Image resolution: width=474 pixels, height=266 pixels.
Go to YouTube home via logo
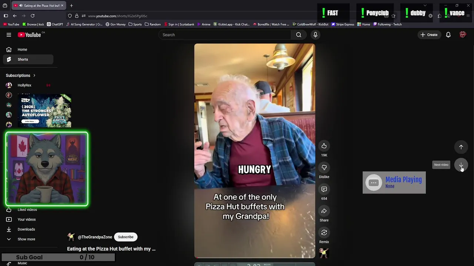30,35
